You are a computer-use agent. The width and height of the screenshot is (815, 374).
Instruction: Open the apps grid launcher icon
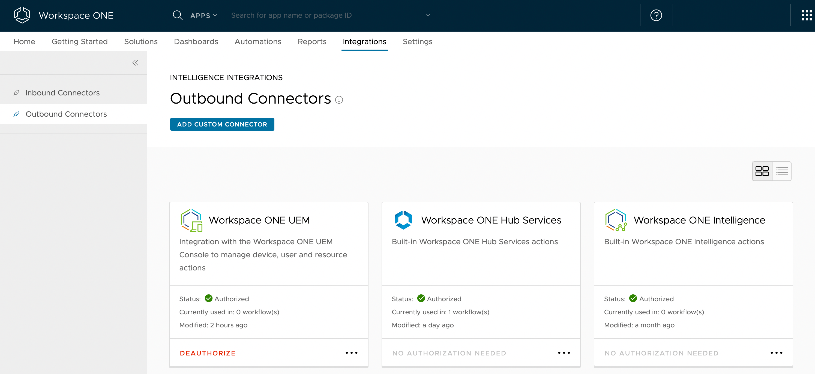[806, 15]
